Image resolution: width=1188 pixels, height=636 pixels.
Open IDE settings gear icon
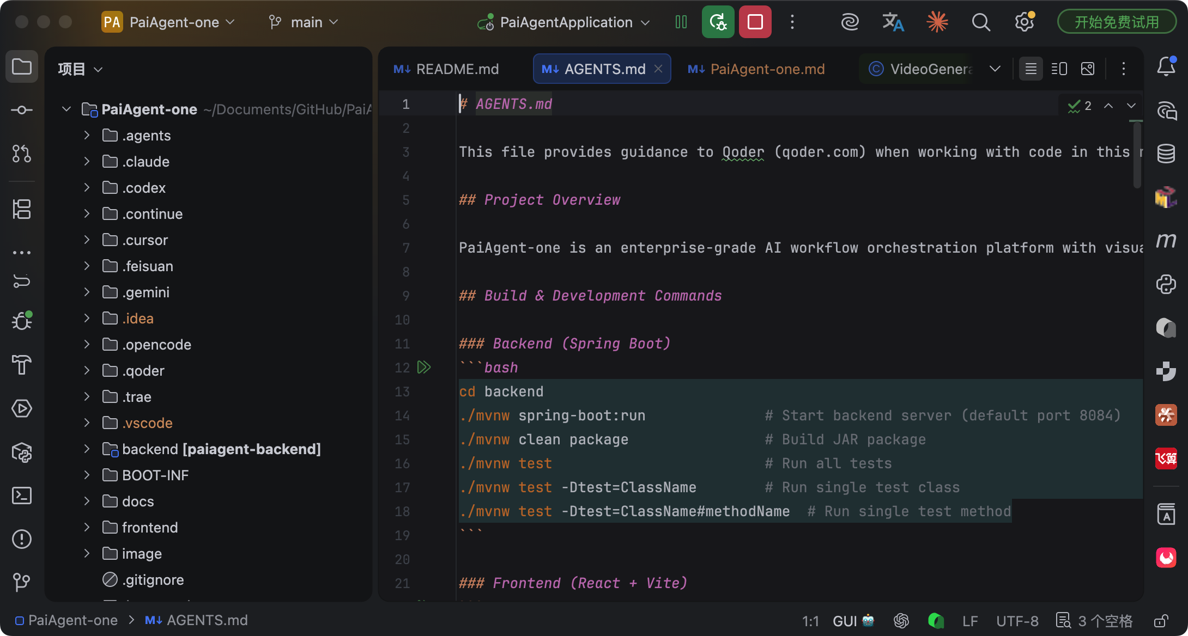1025,22
